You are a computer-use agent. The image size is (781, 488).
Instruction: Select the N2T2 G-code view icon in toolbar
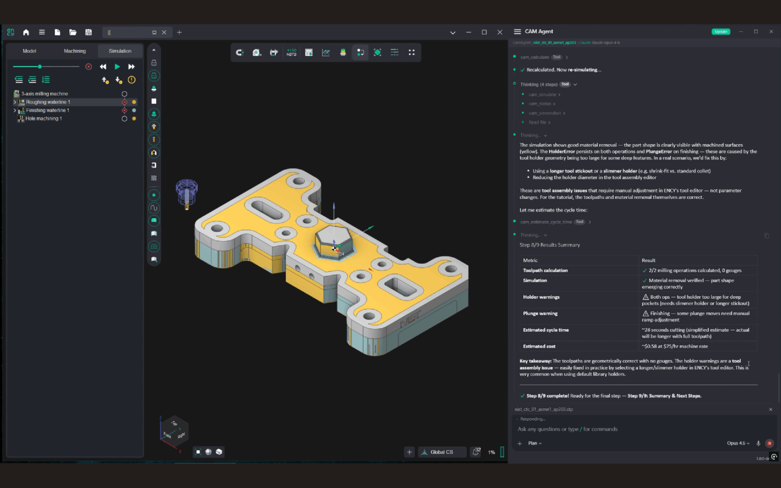[291, 52]
